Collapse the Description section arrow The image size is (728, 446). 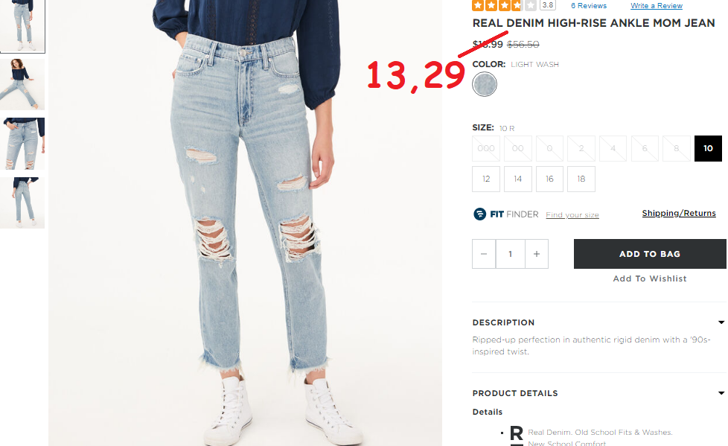[x=721, y=322]
